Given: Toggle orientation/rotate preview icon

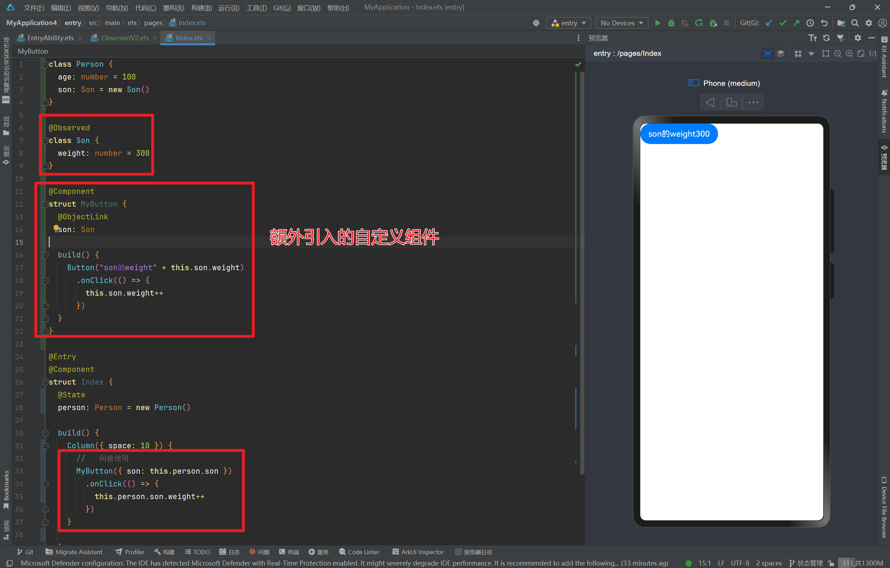Looking at the screenshot, I should tap(731, 103).
